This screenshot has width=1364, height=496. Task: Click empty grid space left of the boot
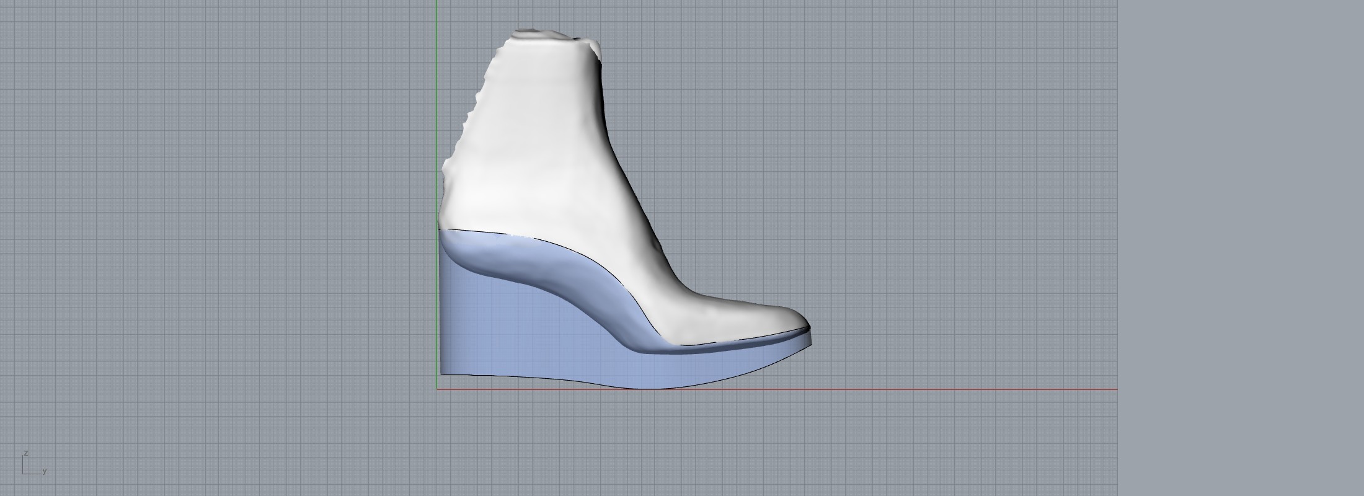217,217
